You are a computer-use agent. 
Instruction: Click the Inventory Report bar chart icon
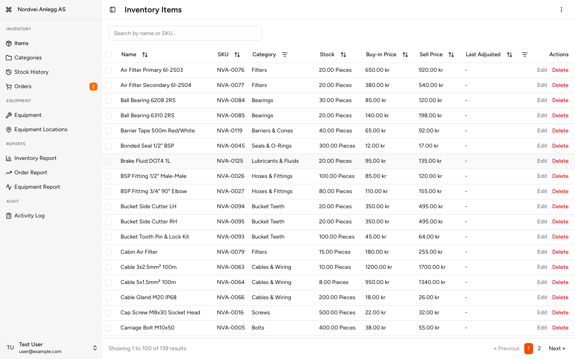click(x=9, y=158)
